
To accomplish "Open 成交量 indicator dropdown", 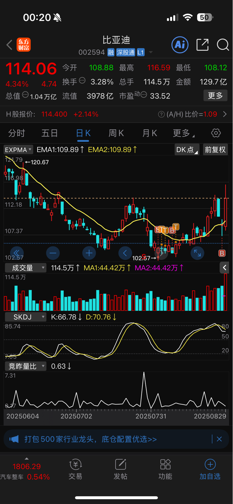I will [x=26, y=268].
